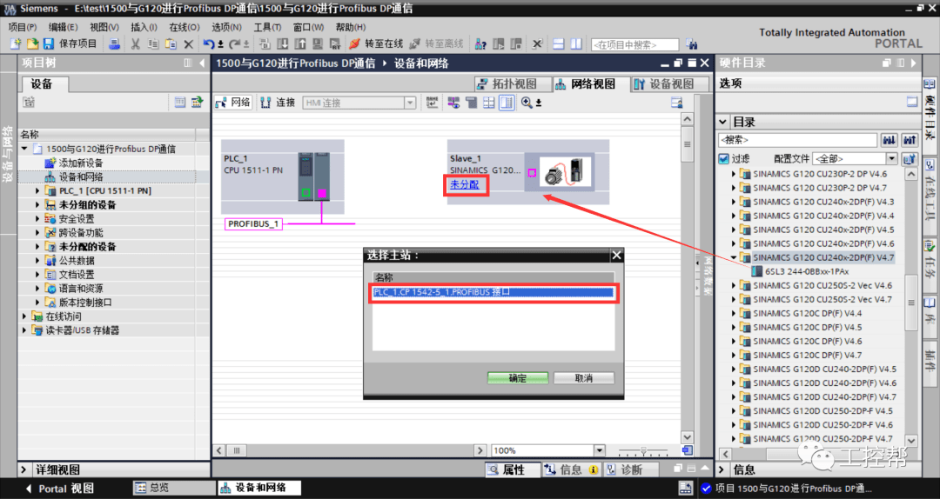The width and height of the screenshot is (940, 499).
Task: Click the 确定 button in dialog
Action: 517,378
